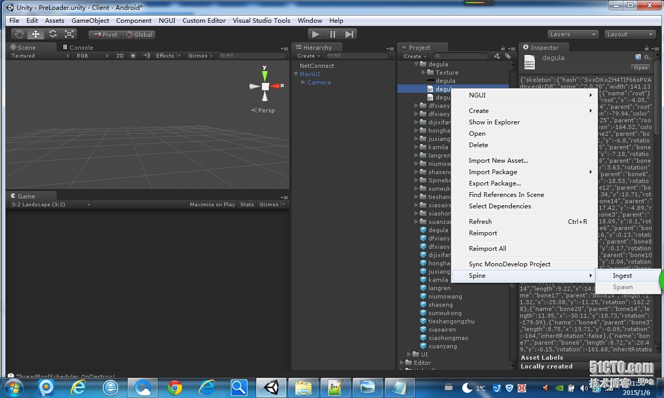Select the Rotate tool in toolbar
Viewport: 664px width, 398px height.
point(52,34)
